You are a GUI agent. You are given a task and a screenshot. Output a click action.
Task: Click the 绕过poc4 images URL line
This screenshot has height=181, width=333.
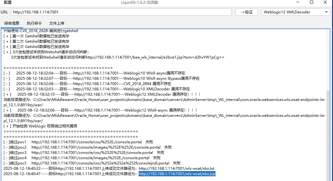click(x=82, y=158)
